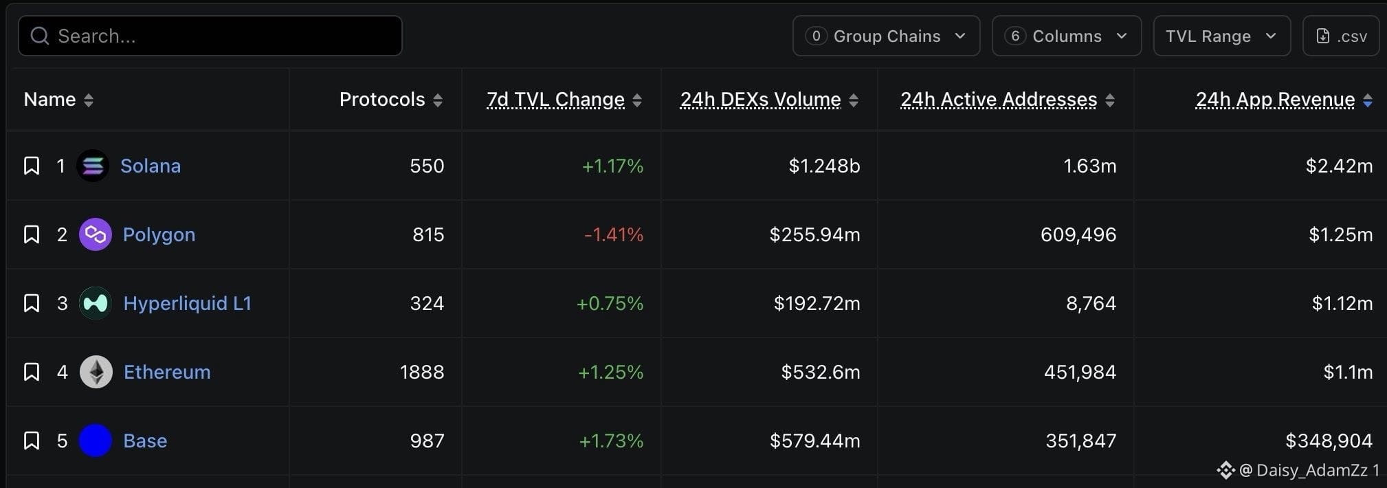Sort by 7d TVL Change header
The width and height of the screenshot is (1387, 488).
[x=555, y=100]
